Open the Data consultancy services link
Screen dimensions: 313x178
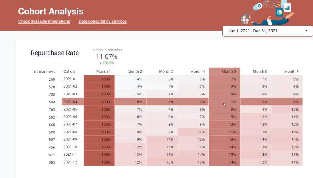[102, 21]
